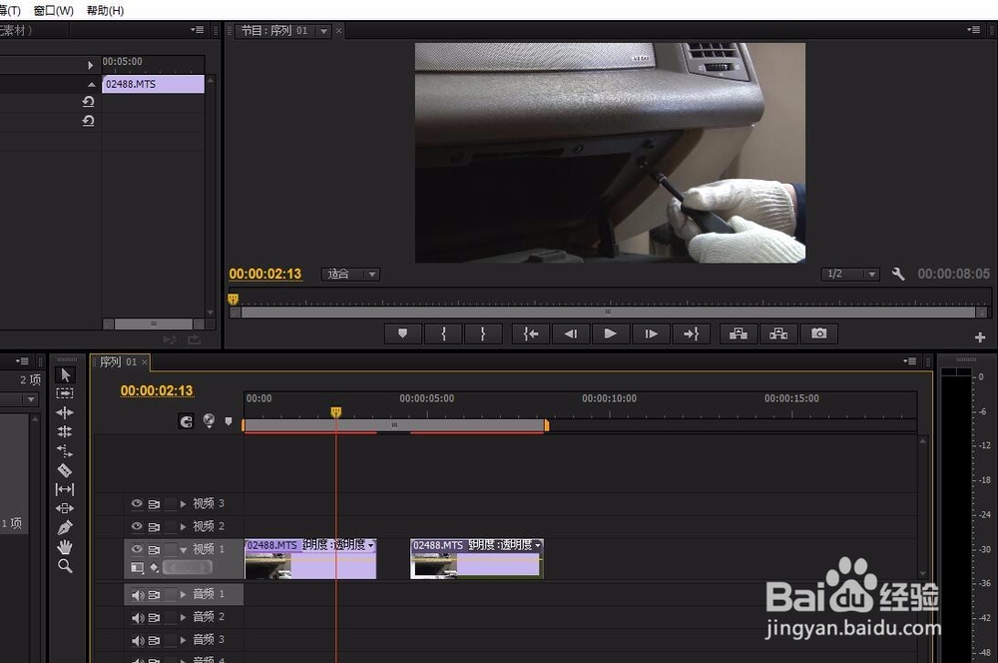Select the Slide tool
This screenshot has height=663, width=998.
(x=65, y=508)
